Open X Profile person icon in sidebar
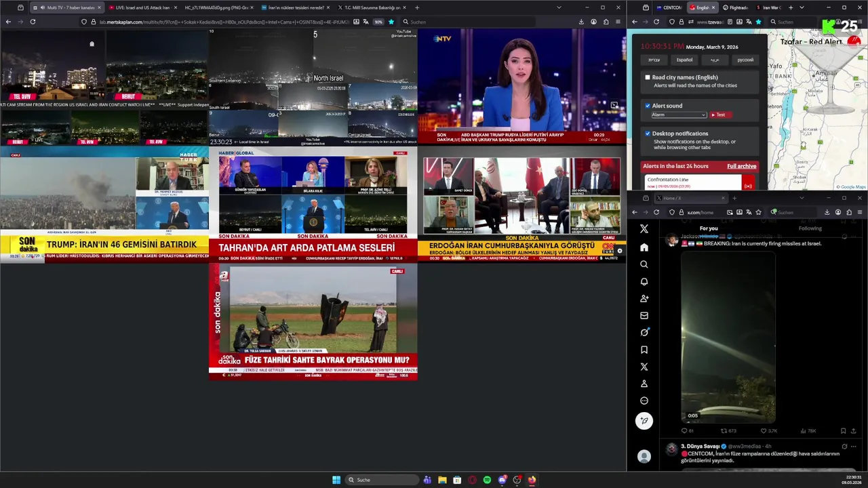This screenshot has width=868, height=488. coord(644,384)
